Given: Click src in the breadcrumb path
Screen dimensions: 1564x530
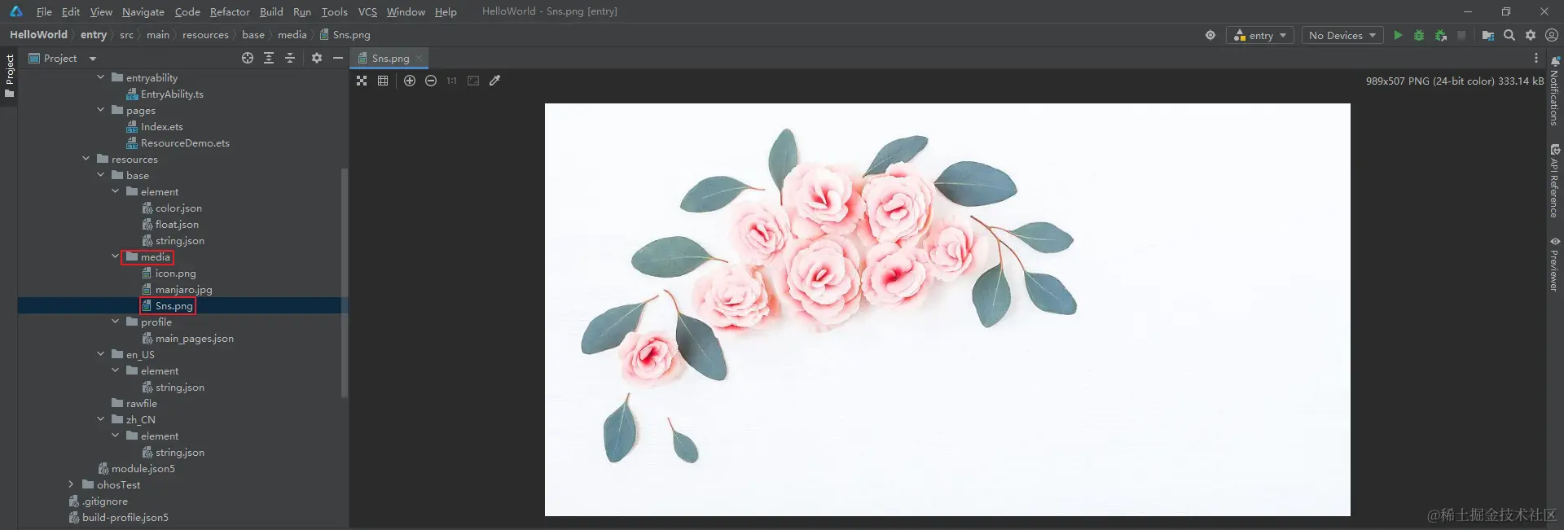Looking at the screenshot, I should coord(126,35).
